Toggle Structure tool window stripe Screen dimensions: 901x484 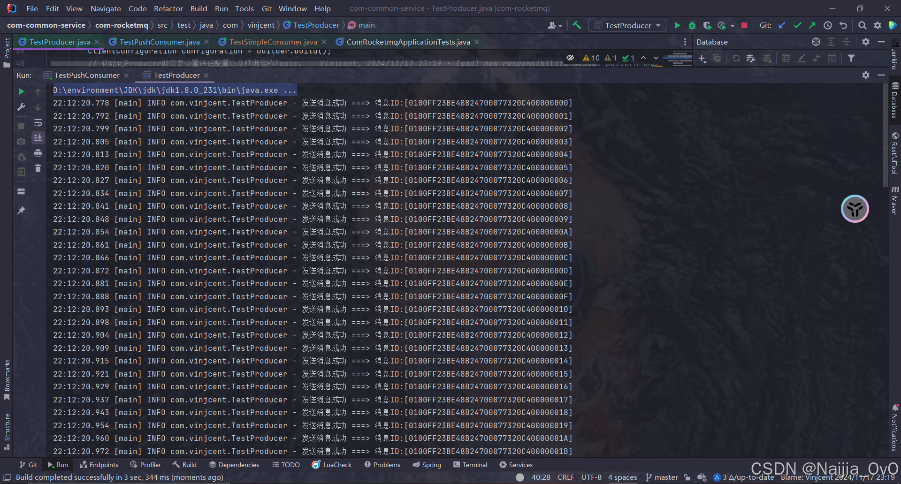click(x=7, y=431)
